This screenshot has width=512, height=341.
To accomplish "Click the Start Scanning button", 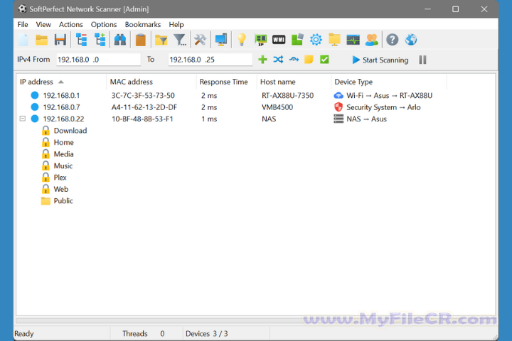I will click(x=380, y=60).
